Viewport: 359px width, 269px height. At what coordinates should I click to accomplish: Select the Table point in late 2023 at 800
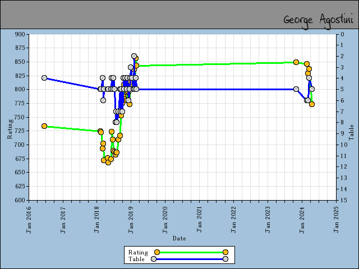pos(296,89)
